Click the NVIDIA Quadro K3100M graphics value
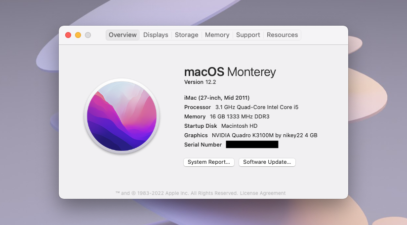 tap(264, 135)
